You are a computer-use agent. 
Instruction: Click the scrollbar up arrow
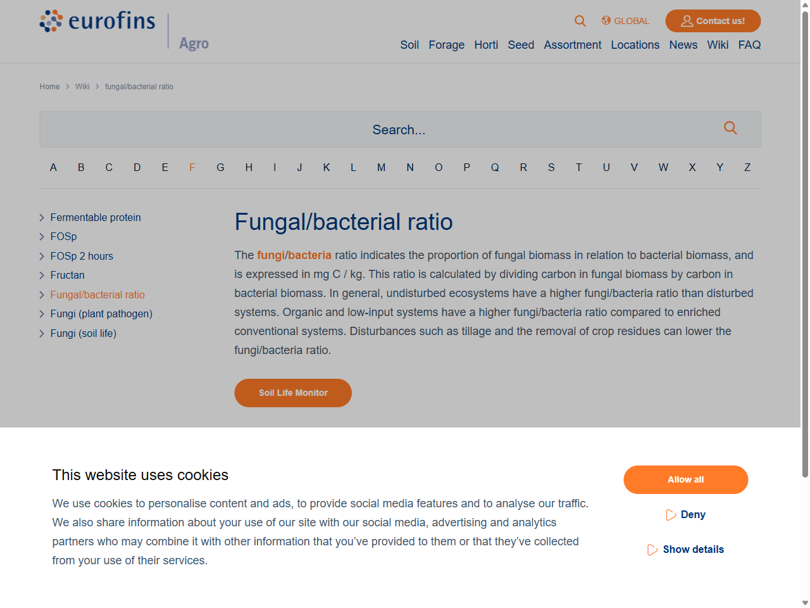[805, 4]
